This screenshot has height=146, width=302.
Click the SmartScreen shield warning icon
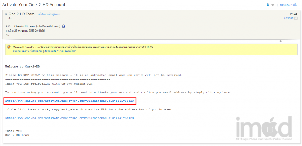point(9,47)
